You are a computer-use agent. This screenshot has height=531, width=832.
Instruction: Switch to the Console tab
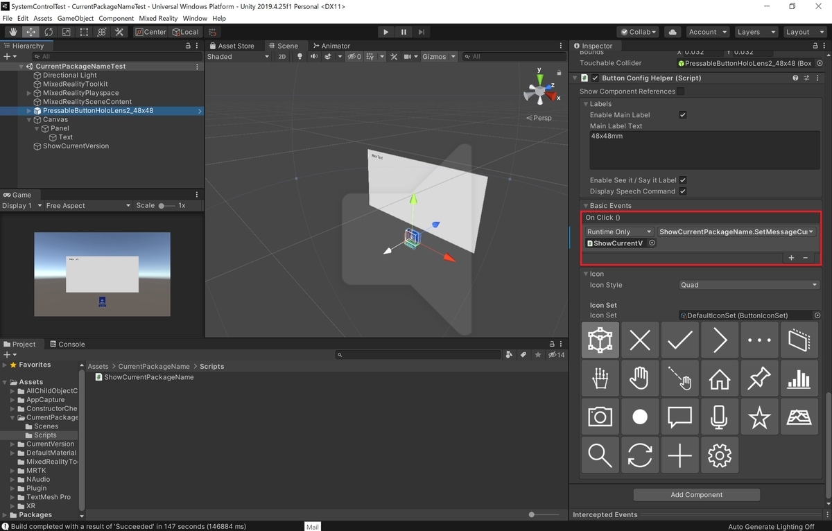67,344
